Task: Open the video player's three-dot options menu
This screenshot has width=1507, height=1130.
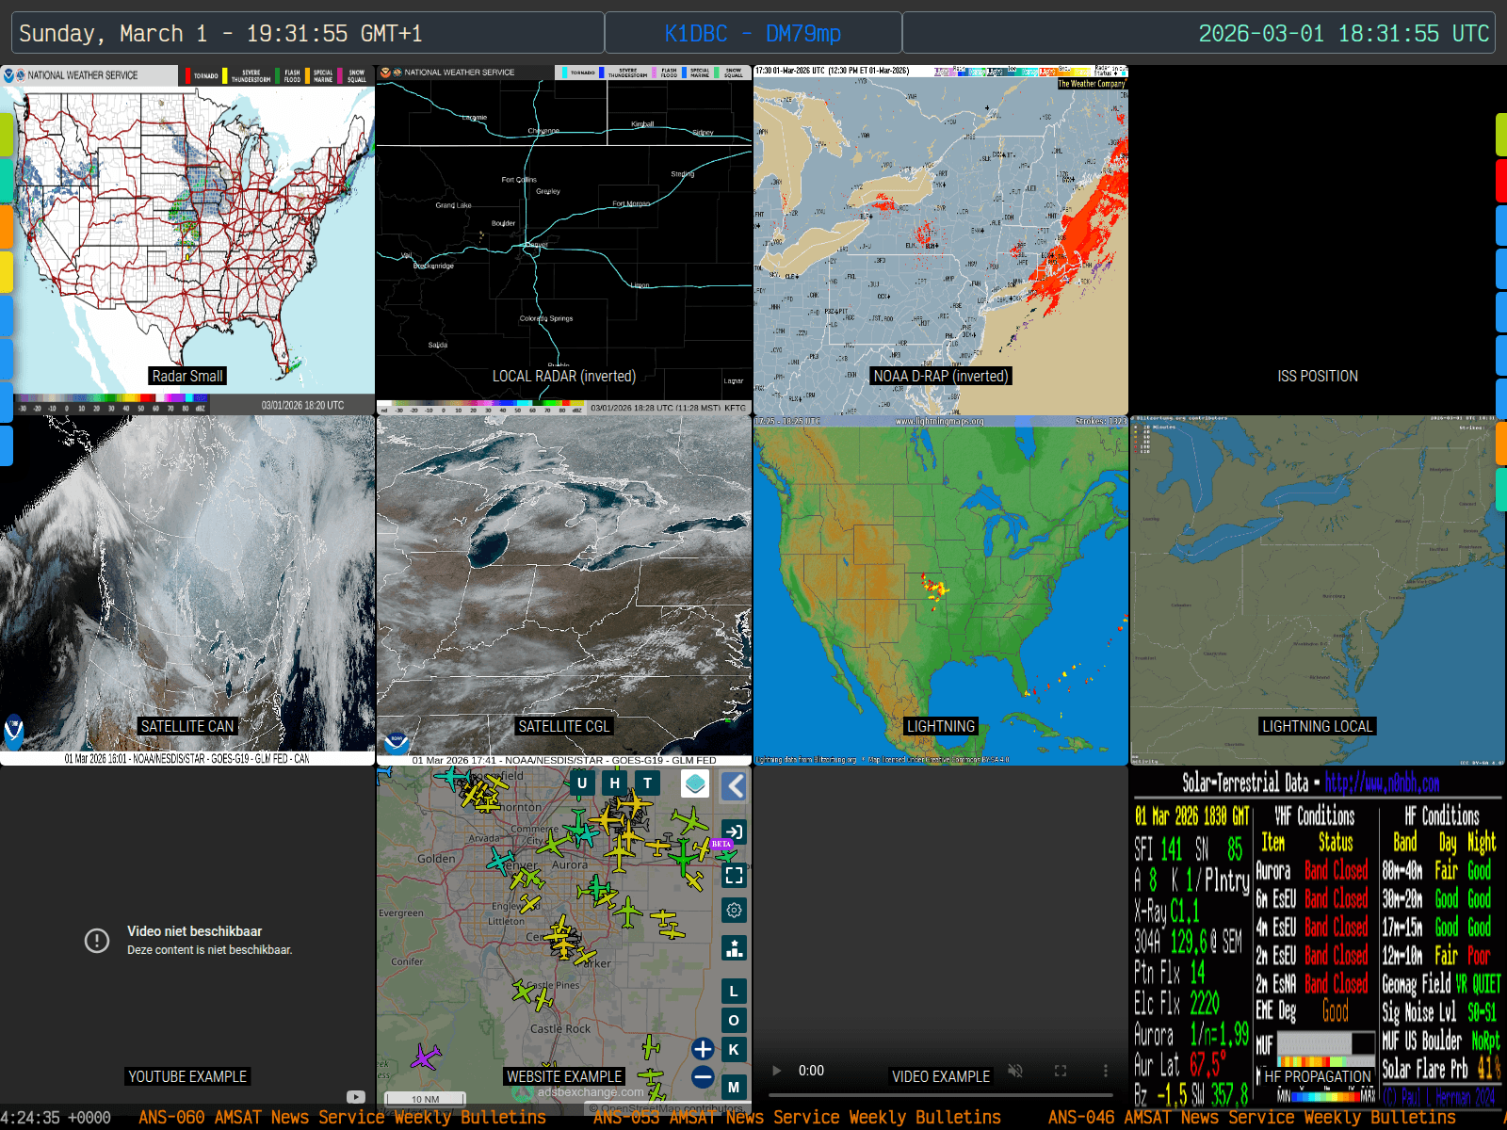Action: point(1106,1071)
